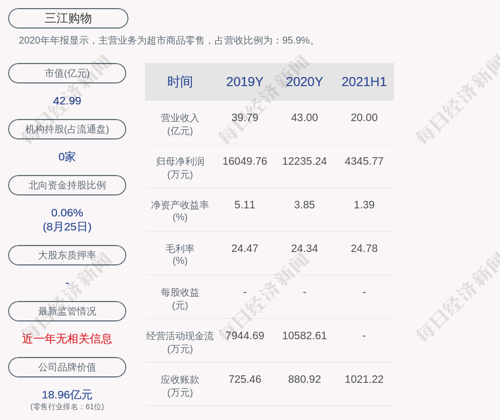Click the 营业收入 row label
The width and height of the screenshot is (500, 420).
(x=180, y=124)
